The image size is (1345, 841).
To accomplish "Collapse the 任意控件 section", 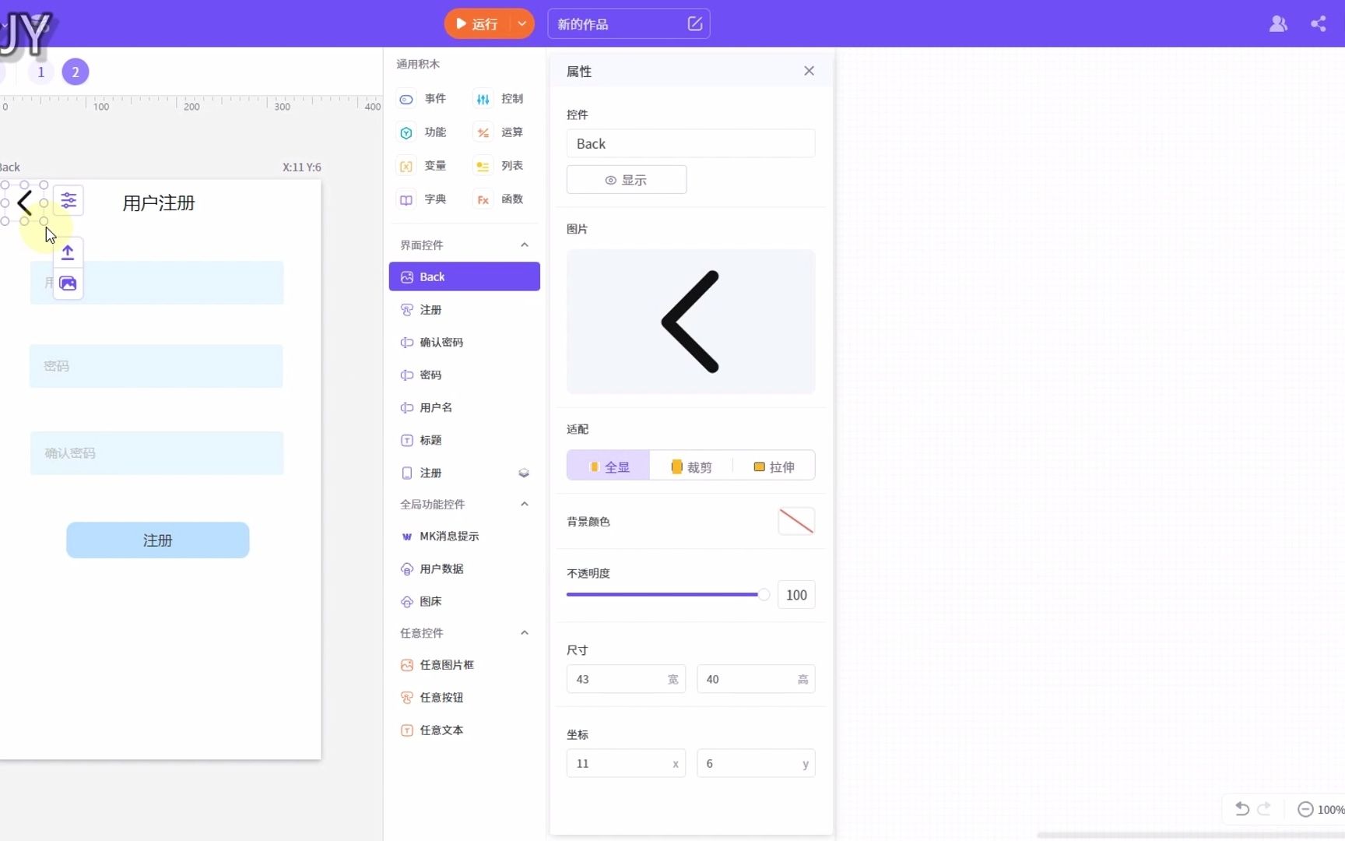I will tap(525, 633).
